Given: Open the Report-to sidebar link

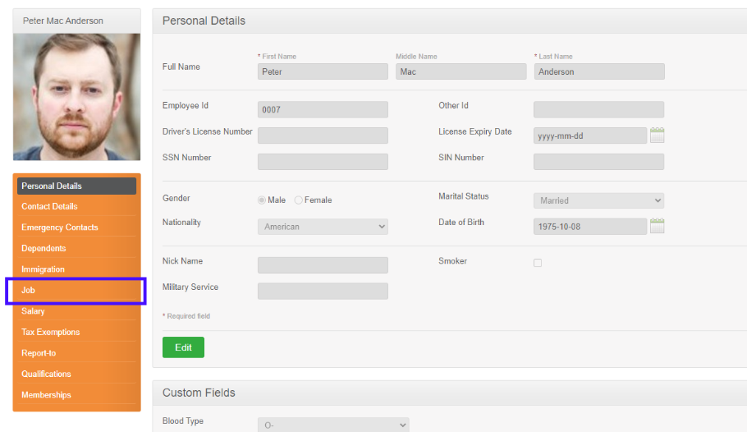Looking at the screenshot, I should (76, 353).
